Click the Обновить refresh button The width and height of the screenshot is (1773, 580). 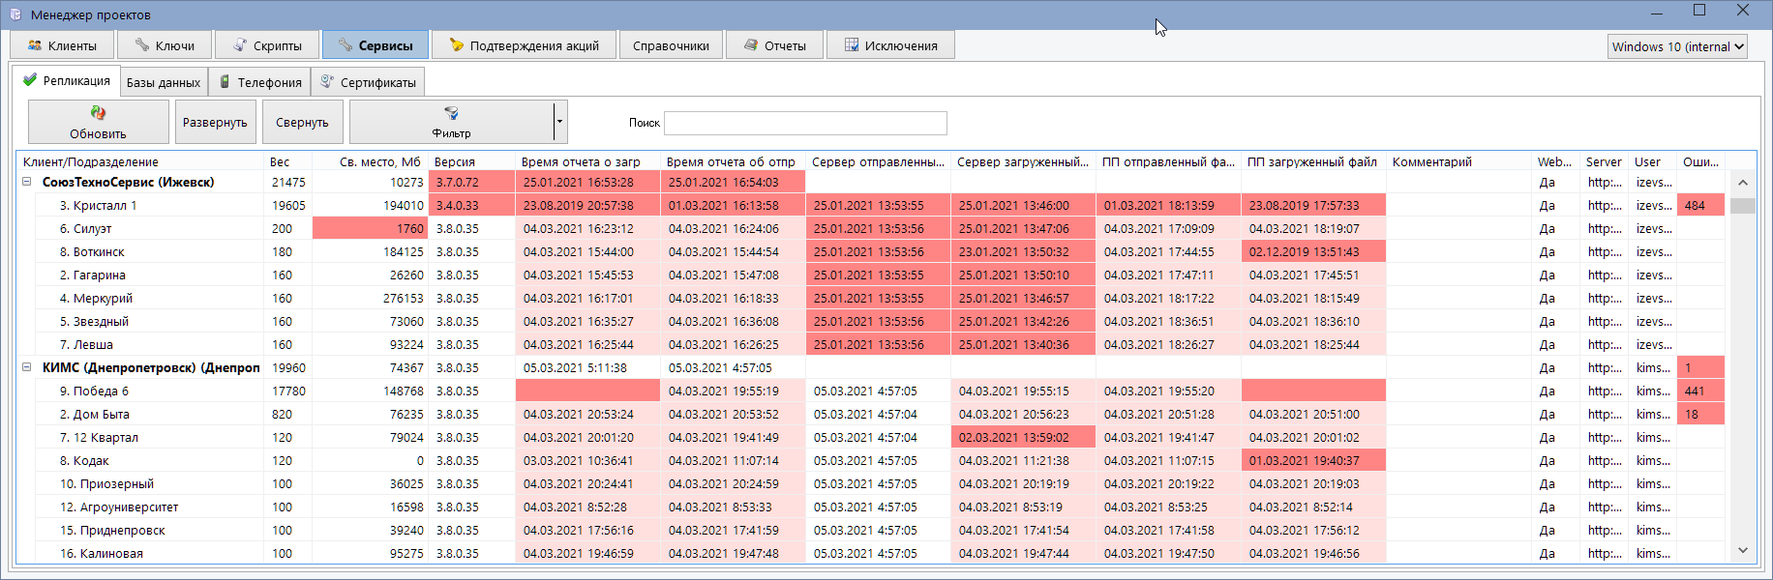click(x=98, y=122)
